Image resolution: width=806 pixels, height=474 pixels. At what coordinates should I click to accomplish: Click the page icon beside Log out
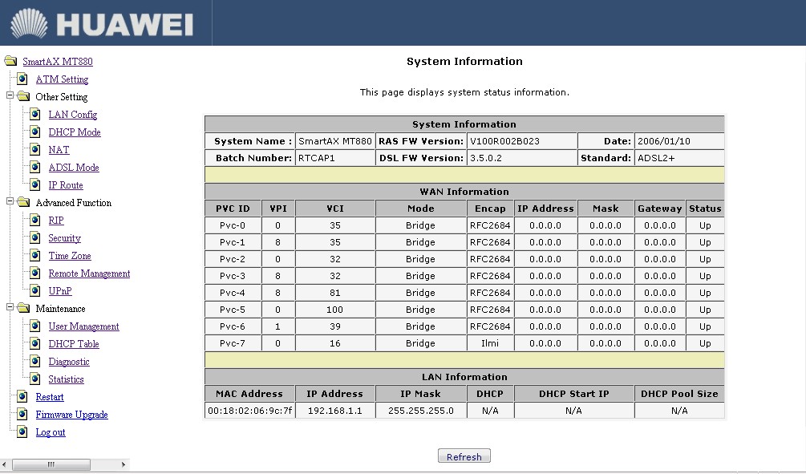click(x=22, y=431)
